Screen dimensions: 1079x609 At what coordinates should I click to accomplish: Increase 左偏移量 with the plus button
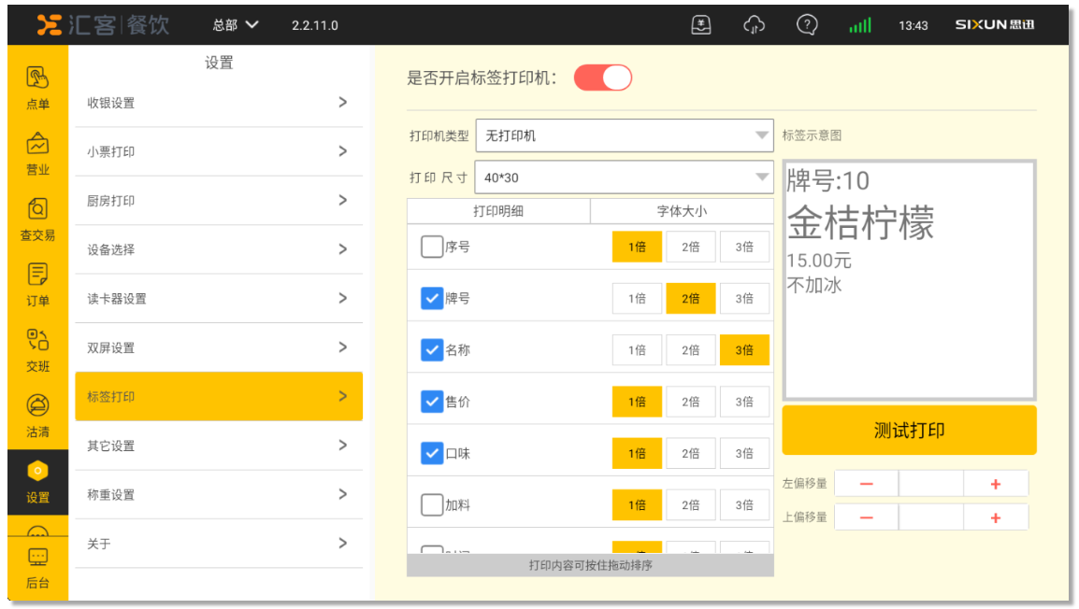(x=995, y=484)
